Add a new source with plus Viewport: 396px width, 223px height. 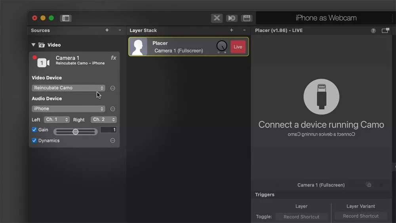tap(107, 30)
